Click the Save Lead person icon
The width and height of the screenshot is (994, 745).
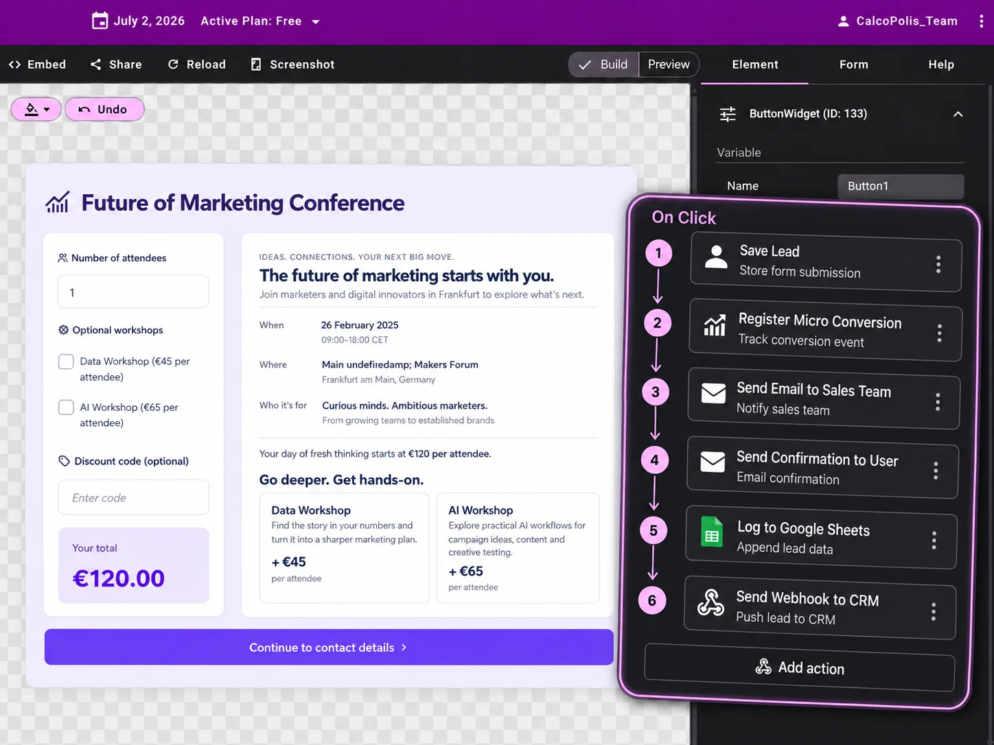tap(716, 257)
